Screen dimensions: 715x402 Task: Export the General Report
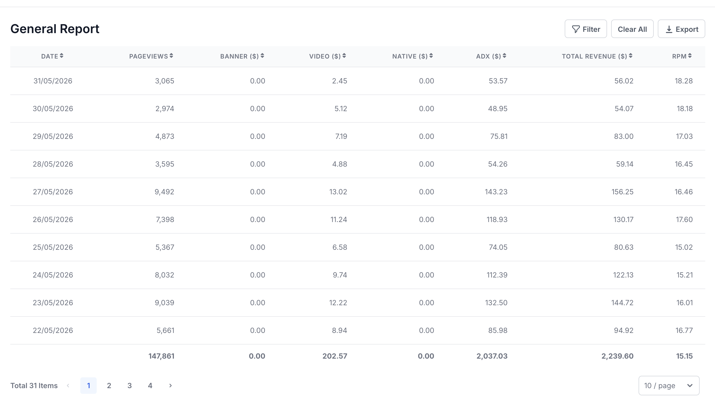click(x=681, y=29)
